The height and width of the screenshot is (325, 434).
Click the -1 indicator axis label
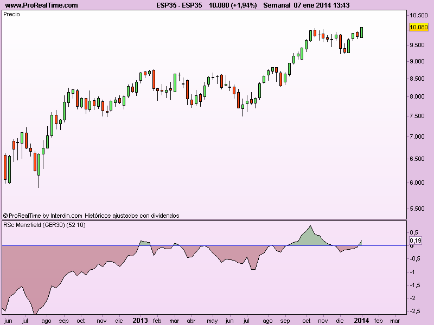[413, 272]
